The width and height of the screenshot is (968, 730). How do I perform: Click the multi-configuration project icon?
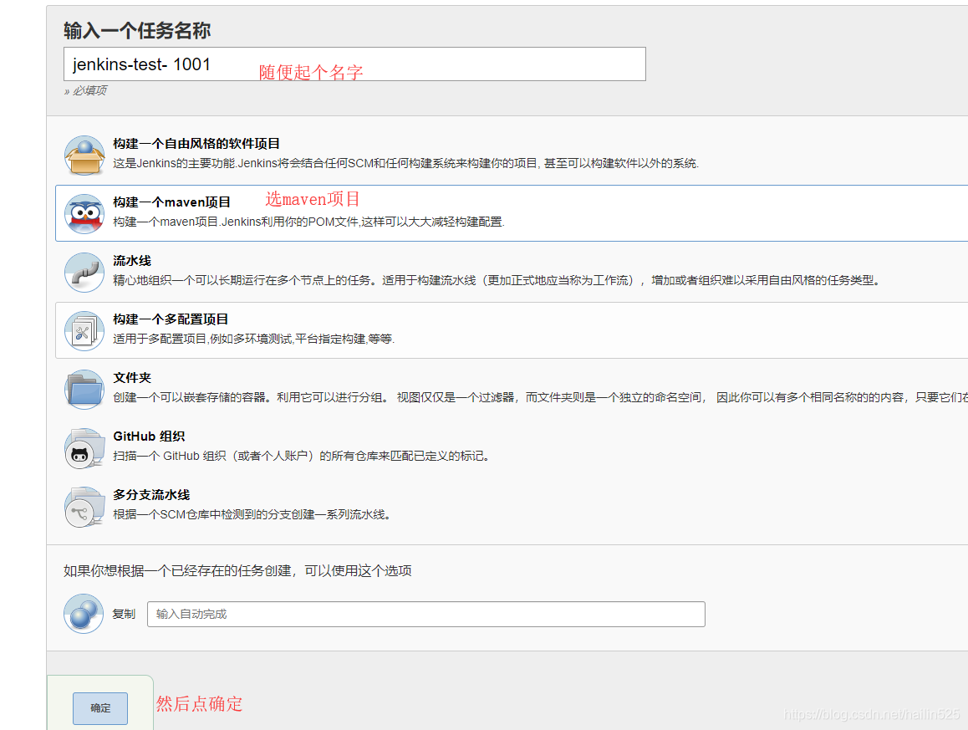tap(84, 331)
